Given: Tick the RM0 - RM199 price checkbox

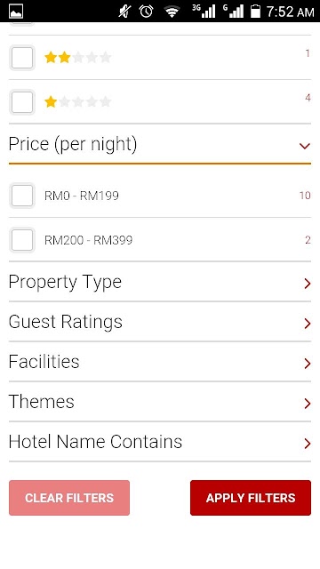Looking at the screenshot, I should click(x=22, y=196).
